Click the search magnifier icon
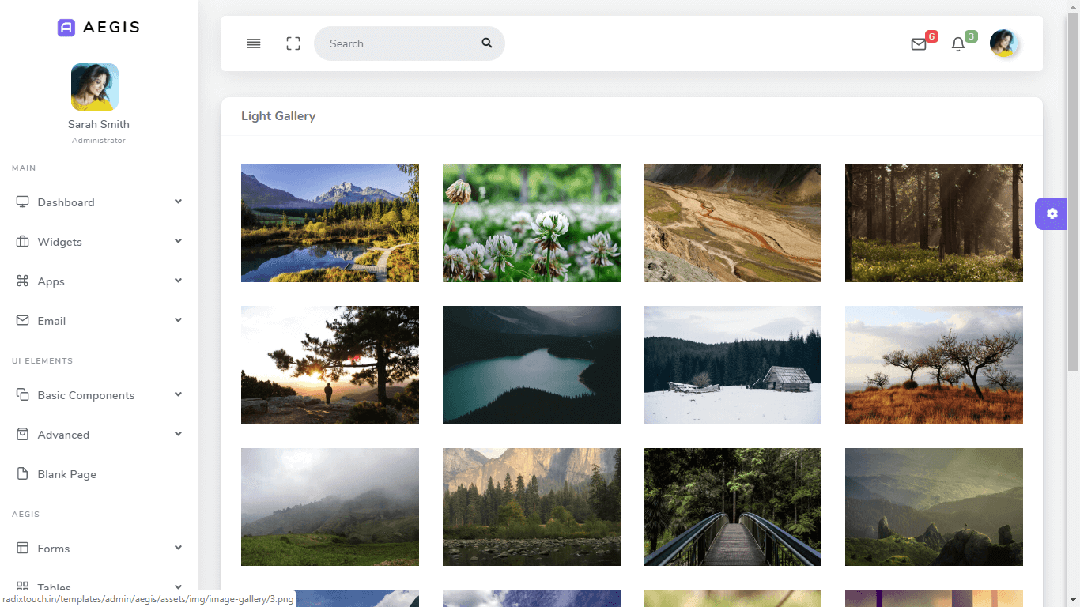The height and width of the screenshot is (607, 1080). click(x=487, y=43)
